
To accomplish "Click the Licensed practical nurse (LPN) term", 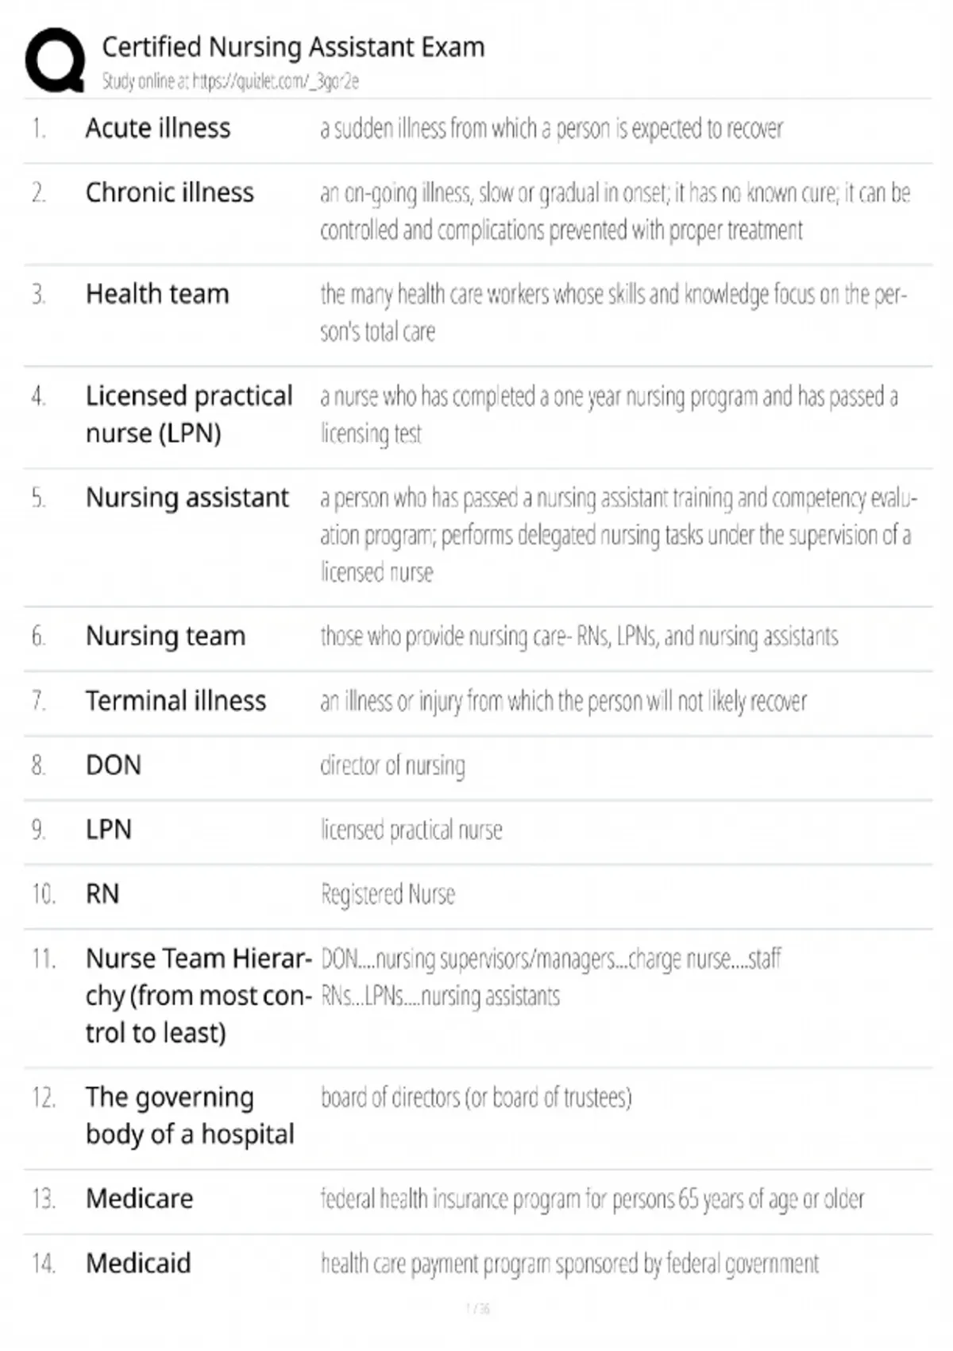I will (189, 414).
